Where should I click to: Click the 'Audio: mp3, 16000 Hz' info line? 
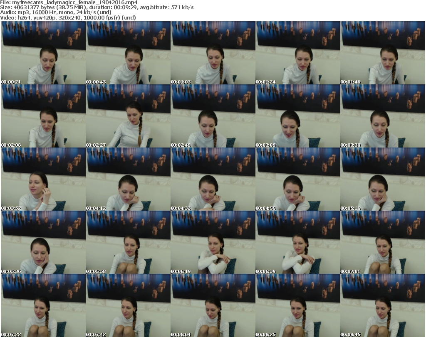pyautogui.click(x=56, y=12)
